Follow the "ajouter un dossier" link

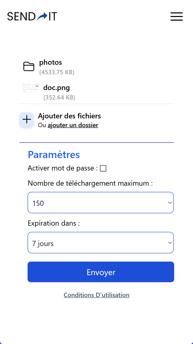click(73, 125)
